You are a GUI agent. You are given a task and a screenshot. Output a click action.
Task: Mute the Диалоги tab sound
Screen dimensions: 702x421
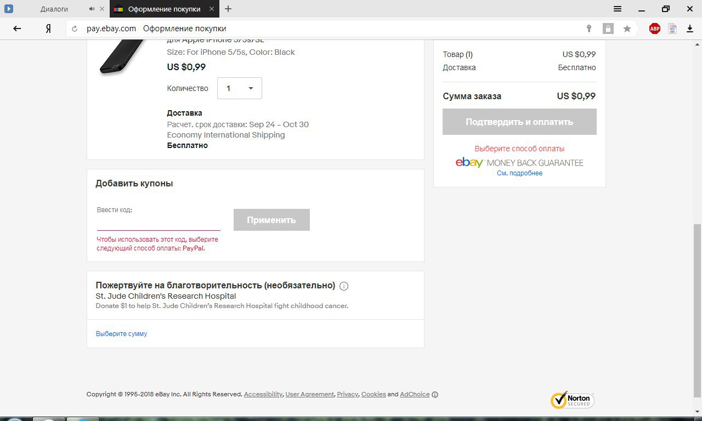coord(92,9)
